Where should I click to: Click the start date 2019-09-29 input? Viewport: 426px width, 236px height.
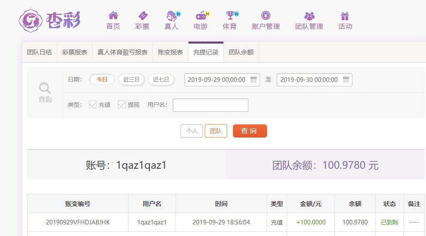pos(222,80)
